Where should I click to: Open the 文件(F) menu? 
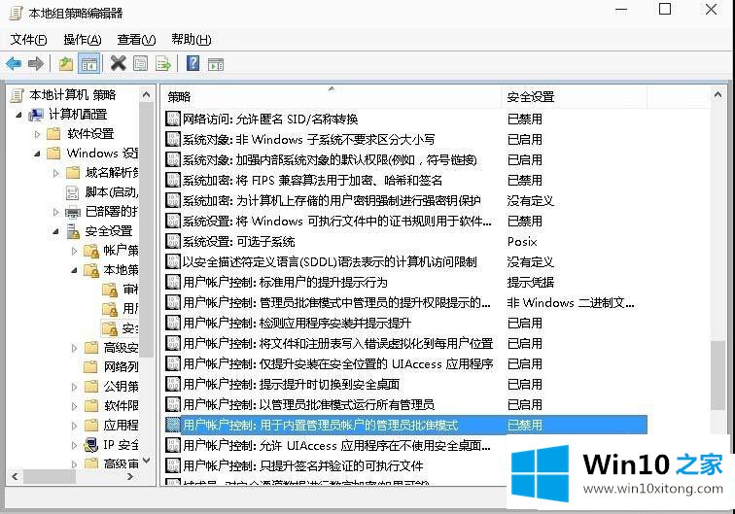click(28, 40)
